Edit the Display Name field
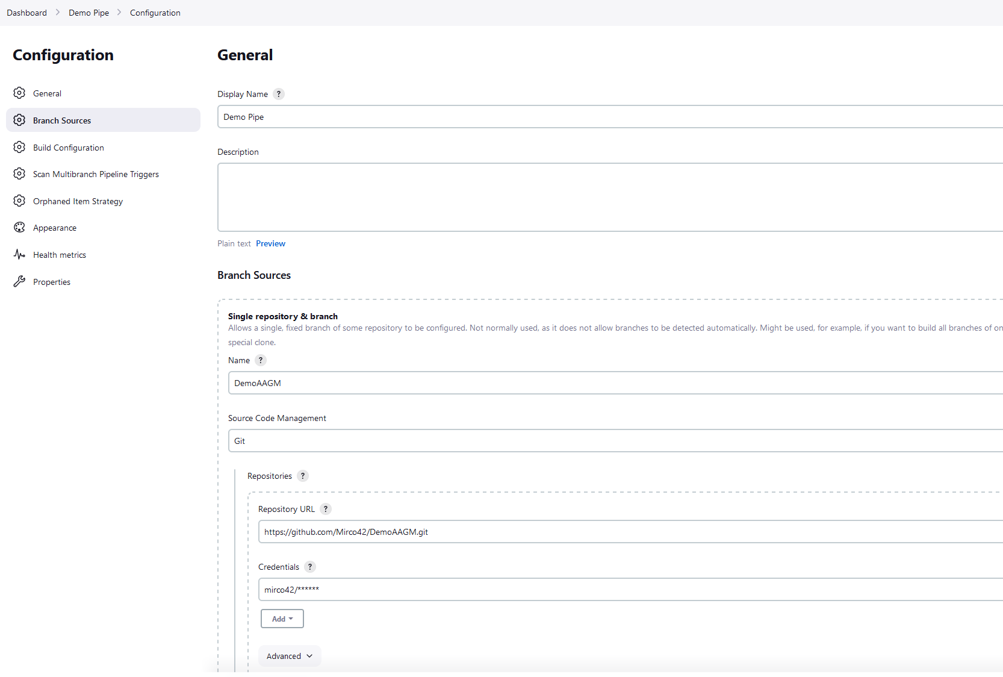The height and width of the screenshot is (677, 1003). tap(610, 117)
